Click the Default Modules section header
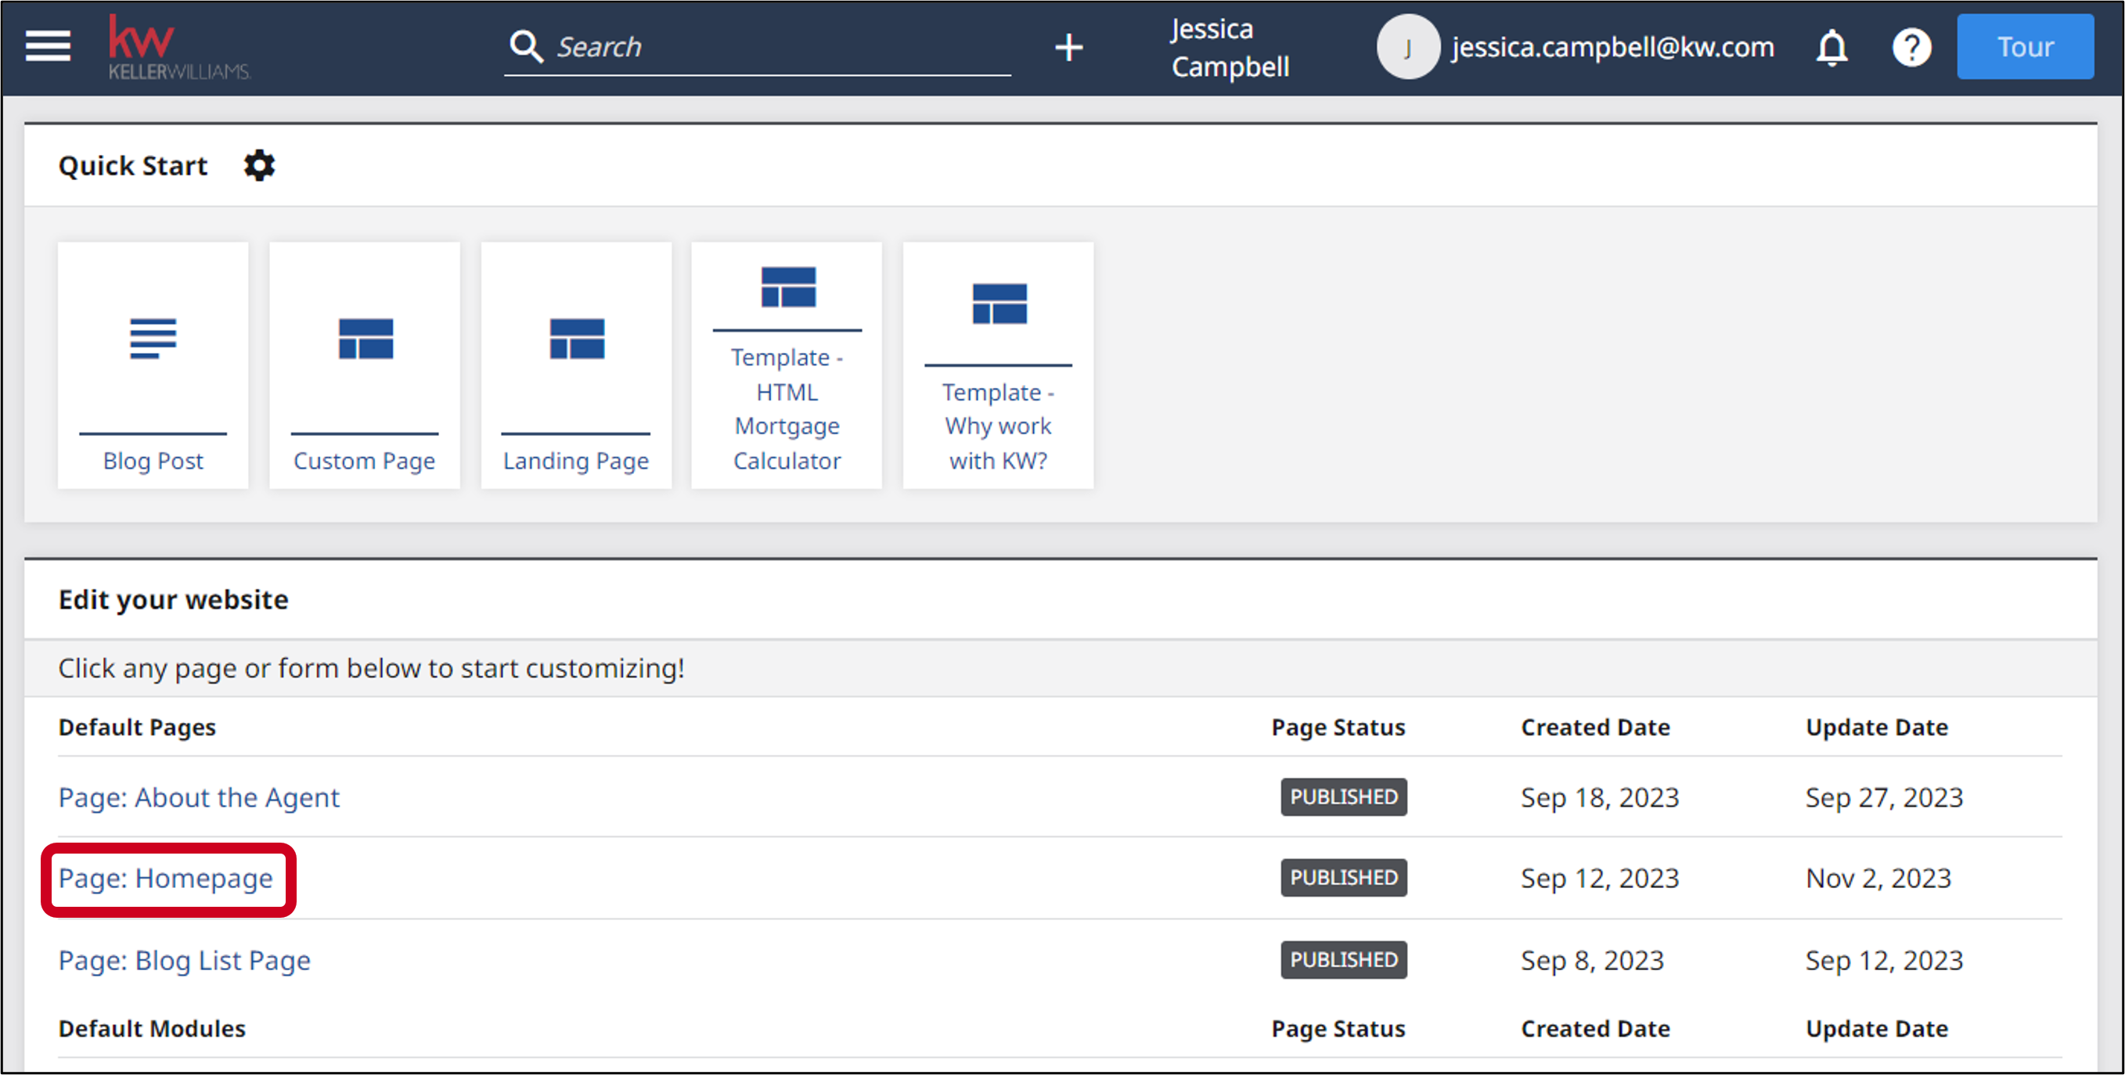 (152, 1029)
